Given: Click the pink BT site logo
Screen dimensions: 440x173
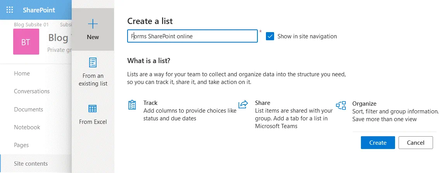Looking at the screenshot, I should 26,42.
